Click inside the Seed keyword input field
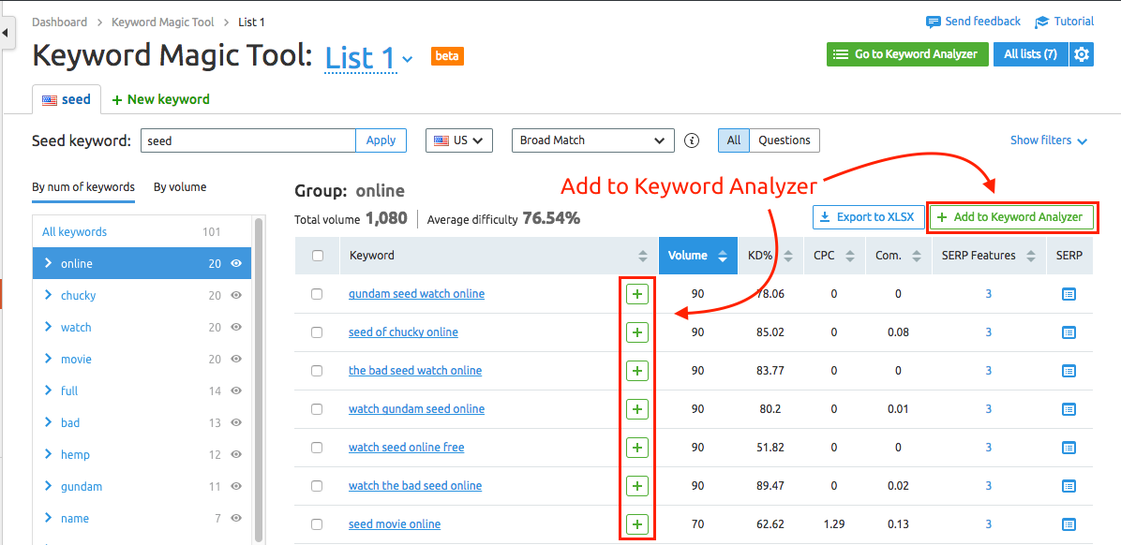Screen dimensions: 1121x545 (247, 140)
